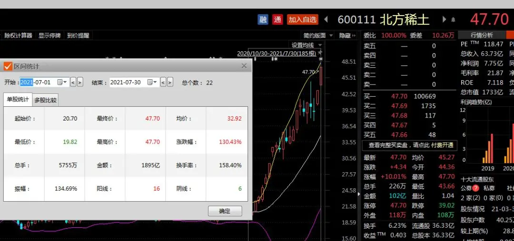The height and width of the screenshot is (241, 514).
Task: Click the 2019 bars in profit trend chart
Action: click(x=488, y=148)
